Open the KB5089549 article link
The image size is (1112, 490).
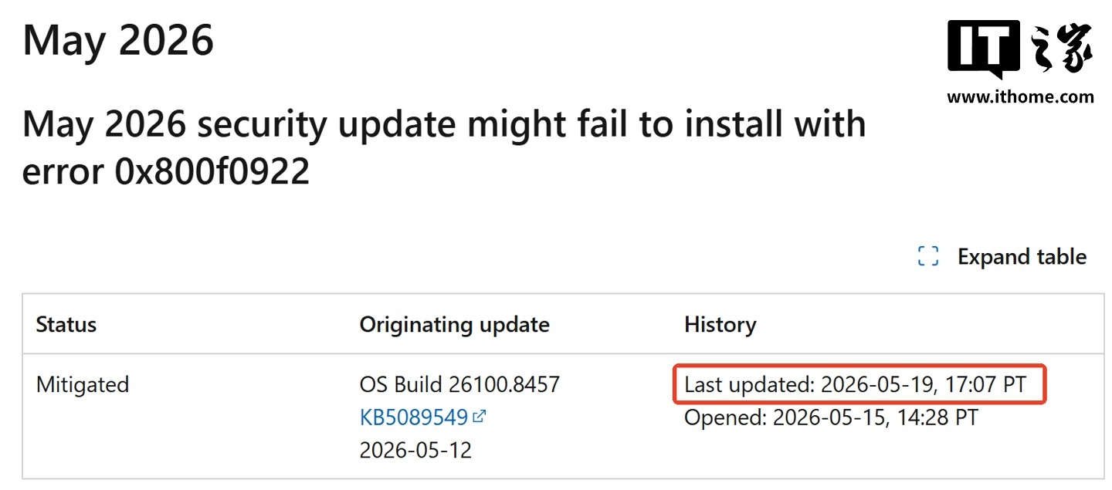414,417
